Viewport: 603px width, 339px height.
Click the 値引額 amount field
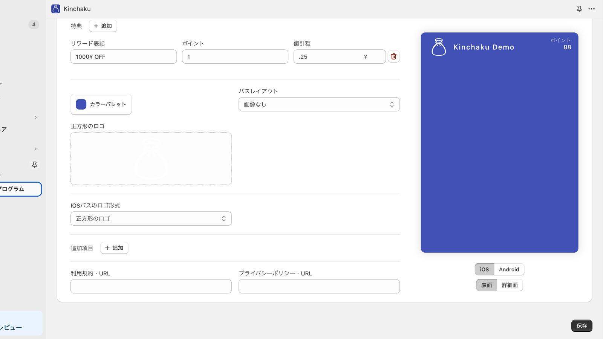click(x=339, y=56)
